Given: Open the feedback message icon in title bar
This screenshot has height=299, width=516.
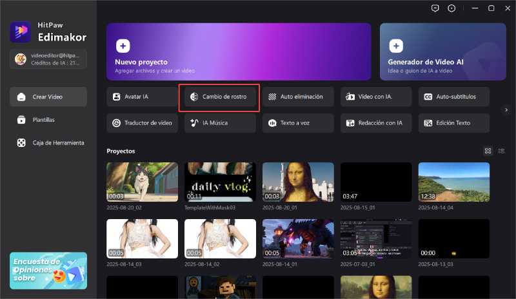Looking at the screenshot, I should 435,8.
